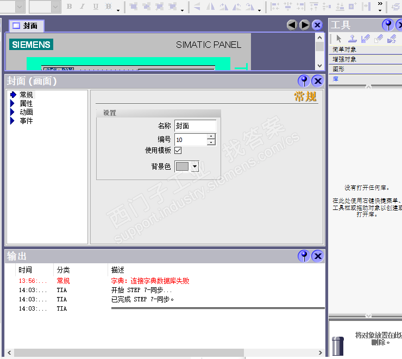Click the icon with plus after align bottom

353,7
